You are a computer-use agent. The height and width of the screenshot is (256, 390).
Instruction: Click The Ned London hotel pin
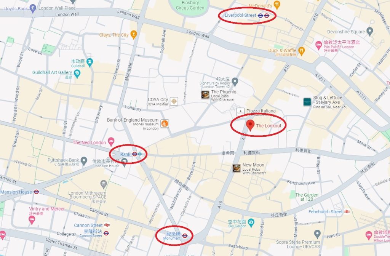pos(111,142)
